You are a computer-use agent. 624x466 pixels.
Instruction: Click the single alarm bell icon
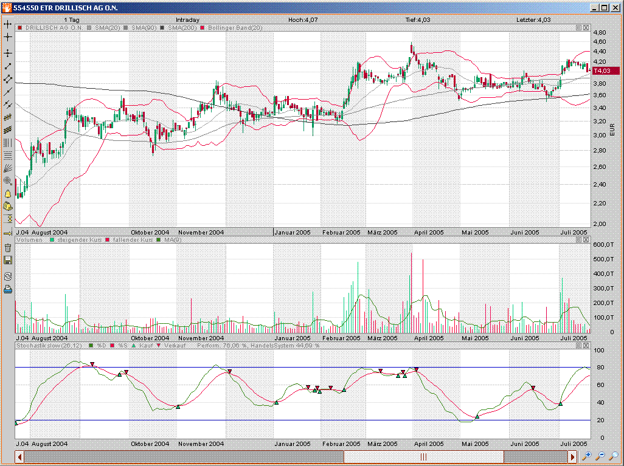[8, 194]
